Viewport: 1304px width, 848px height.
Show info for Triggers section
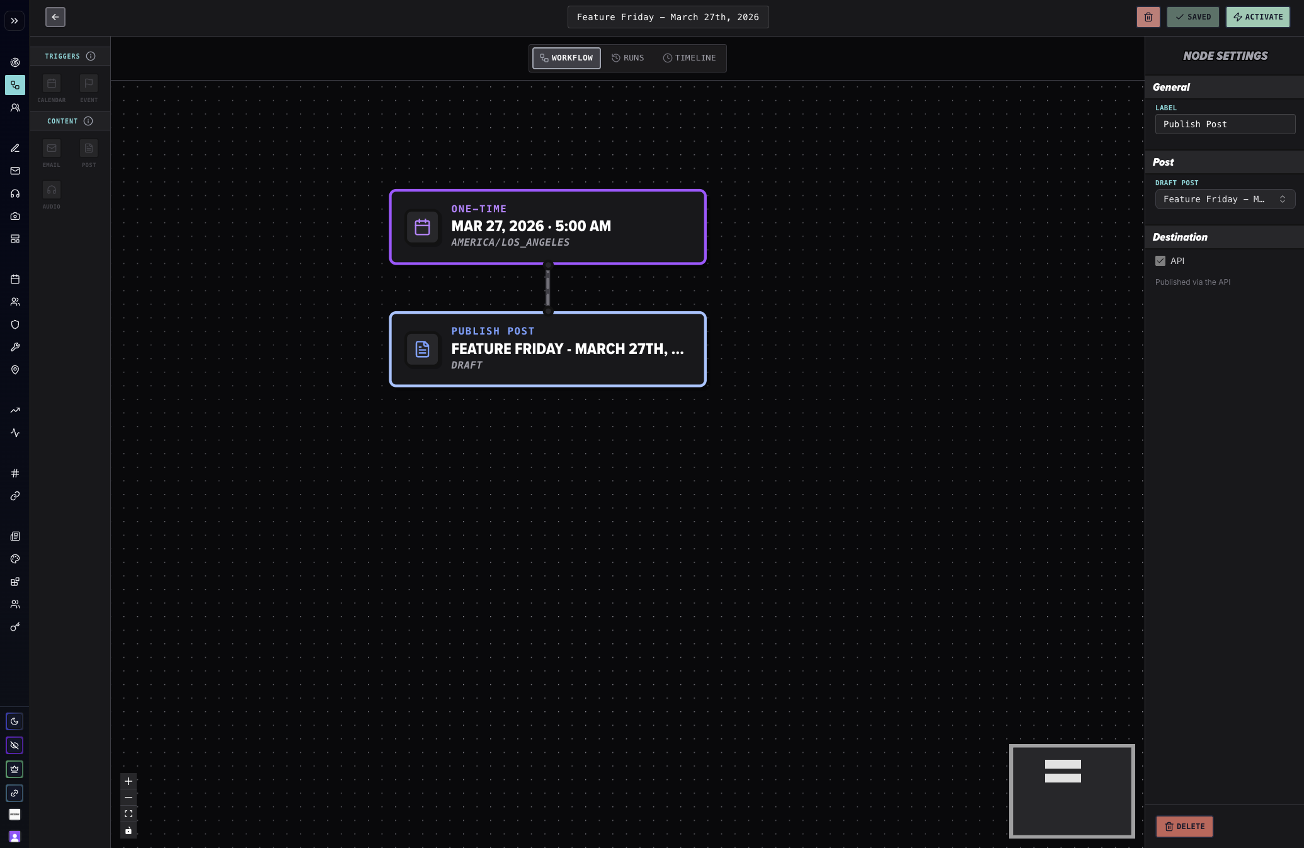(91, 56)
